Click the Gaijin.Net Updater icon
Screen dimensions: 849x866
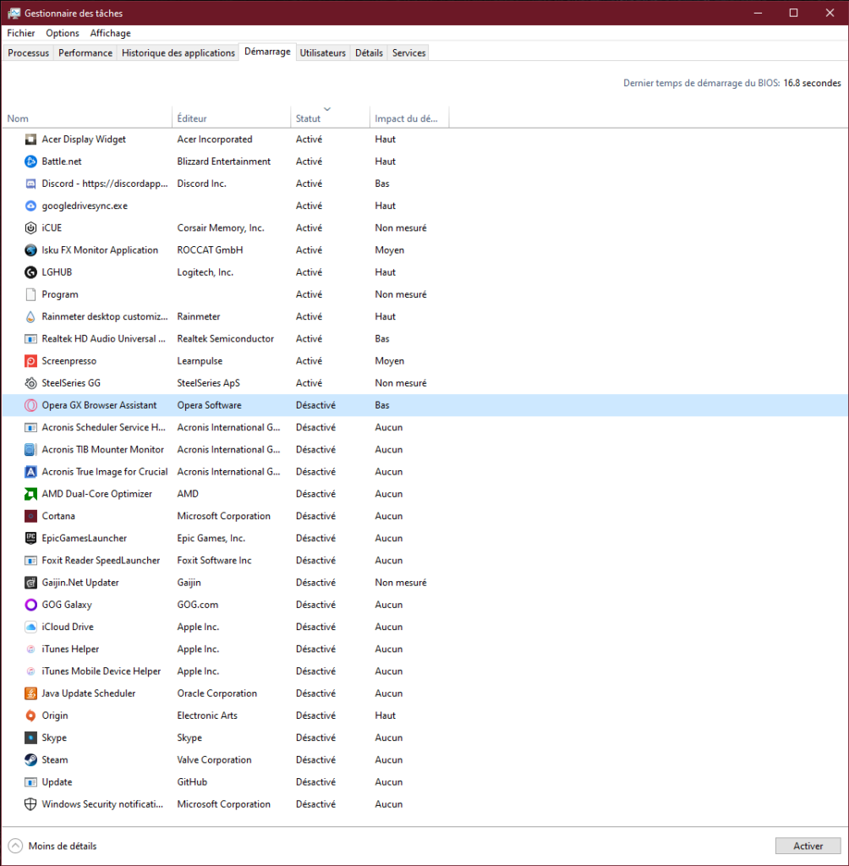(x=31, y=582)
